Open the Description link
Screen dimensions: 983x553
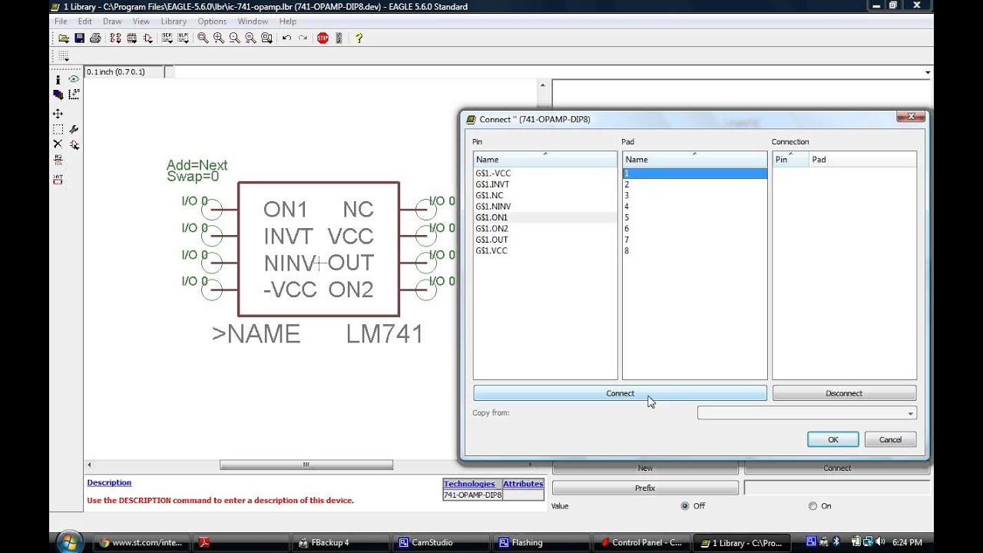point(109,482)
